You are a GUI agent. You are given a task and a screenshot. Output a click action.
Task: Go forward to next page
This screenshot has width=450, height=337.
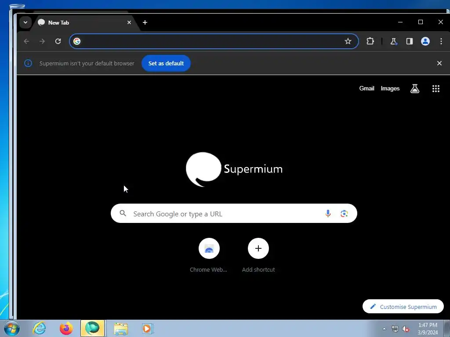pos(42,41)
